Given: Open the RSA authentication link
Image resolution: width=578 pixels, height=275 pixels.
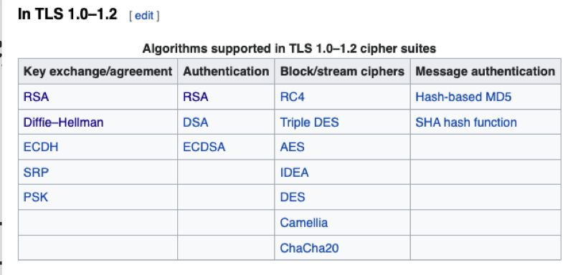Looking at the screenshot, I should [196, 97].
